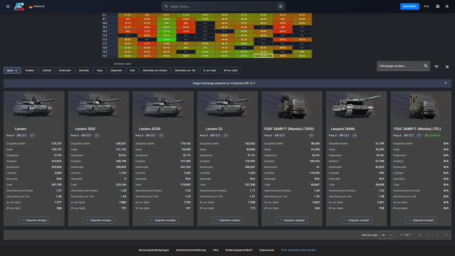Click the Leclerc AZUR tank image

(x=163, y=107)
